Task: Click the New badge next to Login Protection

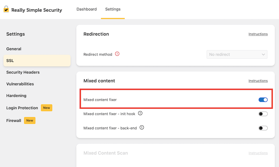Action: (47, 108)
